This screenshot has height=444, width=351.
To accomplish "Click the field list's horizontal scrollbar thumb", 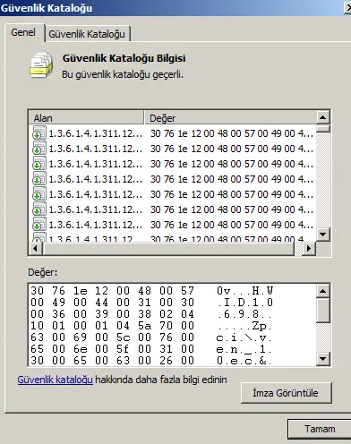I will pyautogui.click(x=168, y=248).
